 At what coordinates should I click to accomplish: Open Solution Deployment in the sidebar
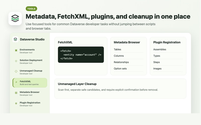tap(30, 61)
